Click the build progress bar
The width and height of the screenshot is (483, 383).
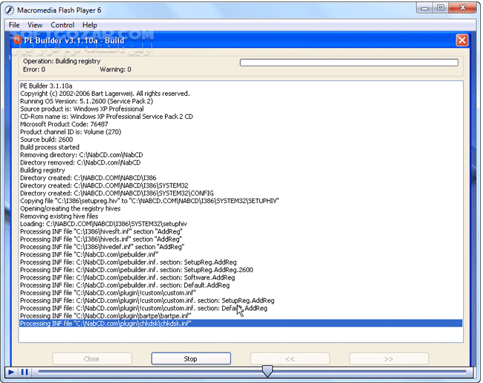[x=349, y=62]
